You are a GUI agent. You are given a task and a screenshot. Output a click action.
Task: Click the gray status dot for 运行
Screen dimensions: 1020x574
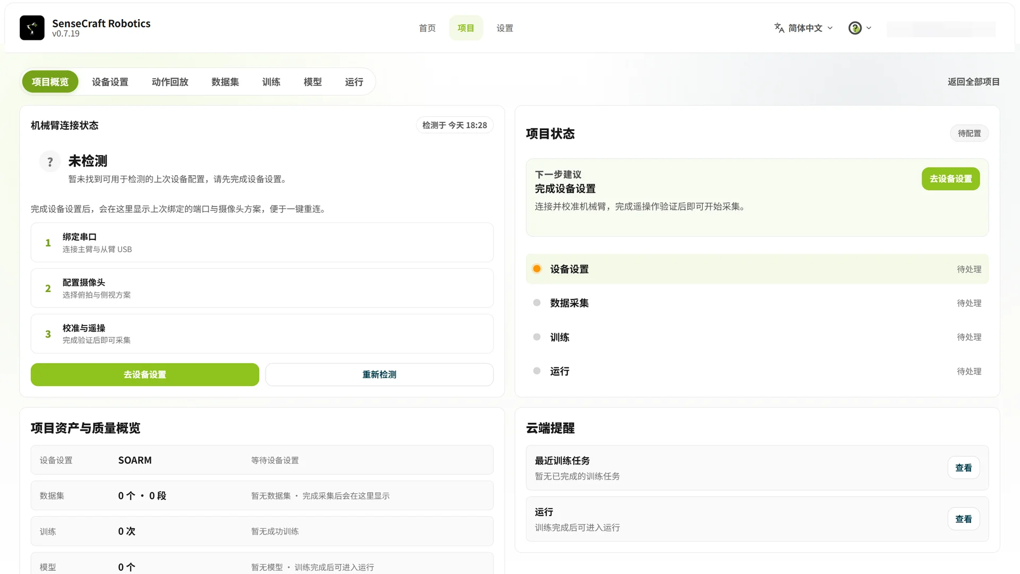point(537,371)
